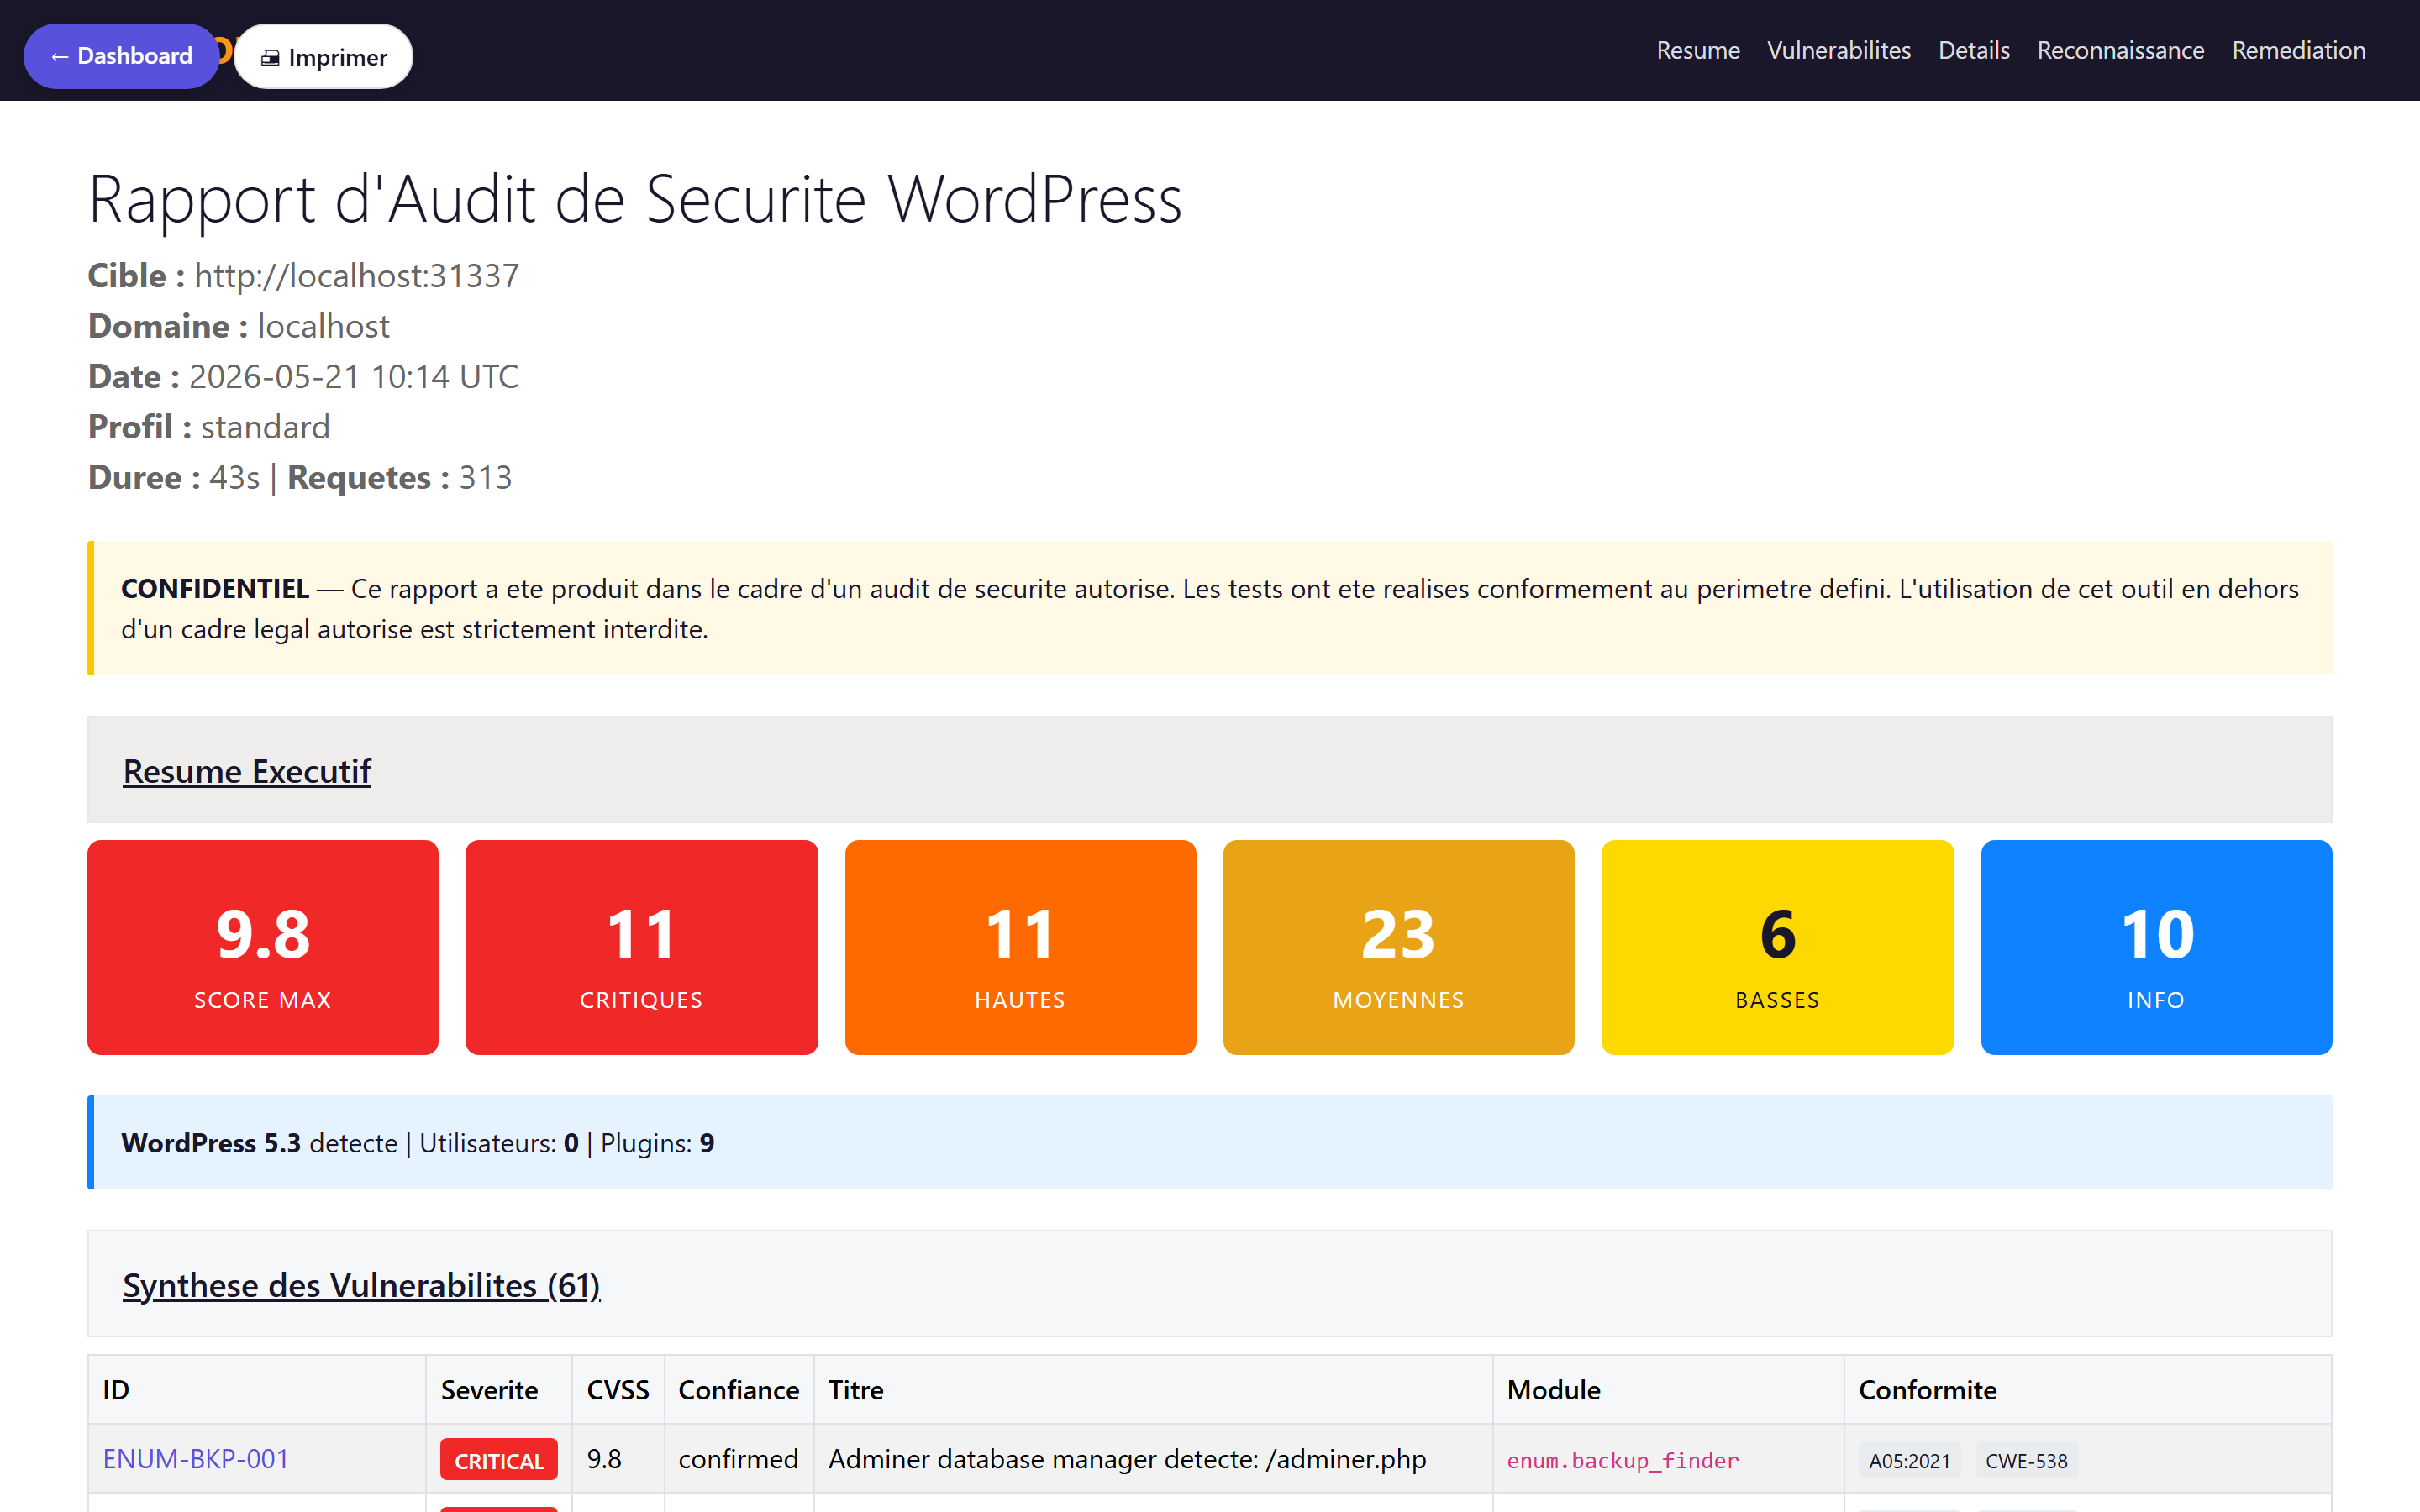Click the Rapport d'Audit de Securite WordPress title

635,199
